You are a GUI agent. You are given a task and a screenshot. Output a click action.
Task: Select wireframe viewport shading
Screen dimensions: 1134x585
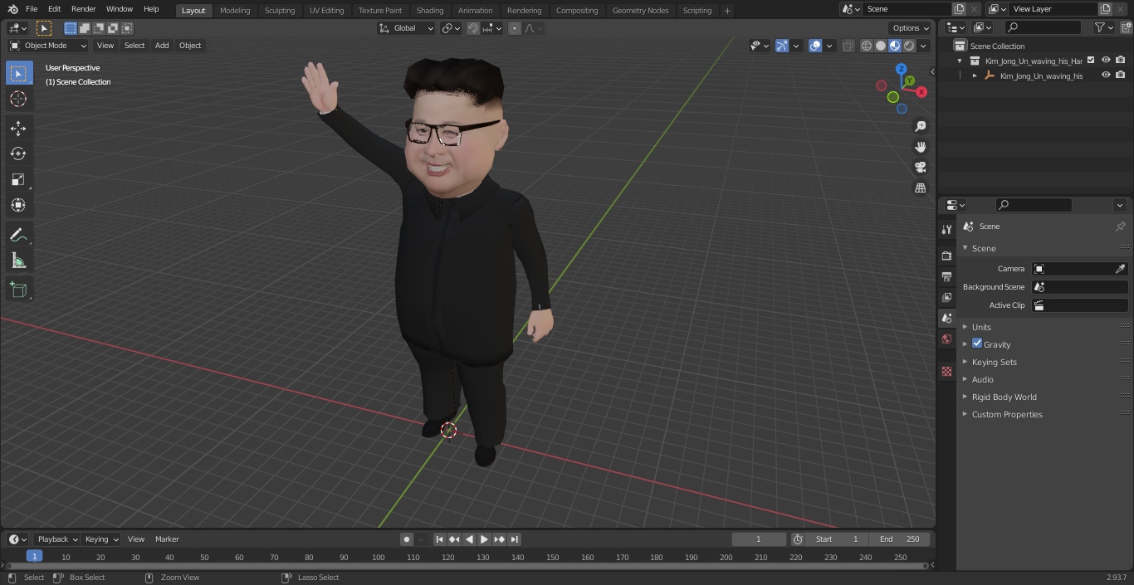click(x=867, y=46)
